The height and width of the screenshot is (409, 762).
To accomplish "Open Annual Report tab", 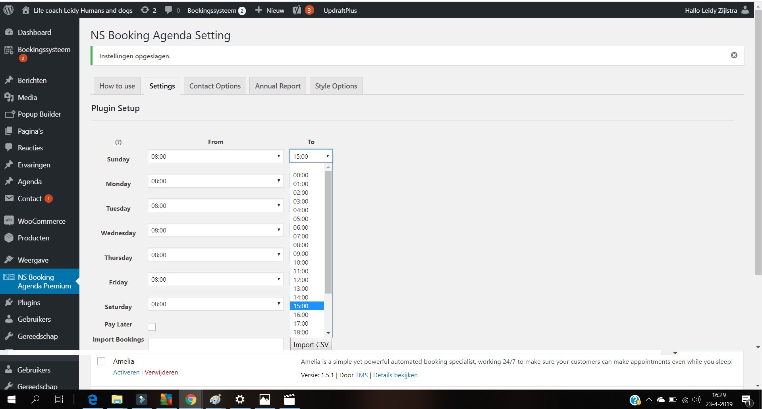I will [278, 86].
